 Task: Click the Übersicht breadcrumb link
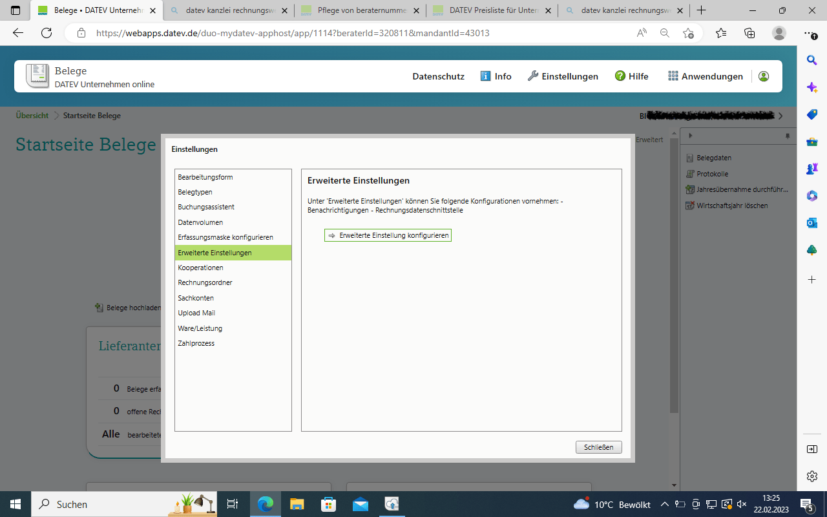coord(32,116)
